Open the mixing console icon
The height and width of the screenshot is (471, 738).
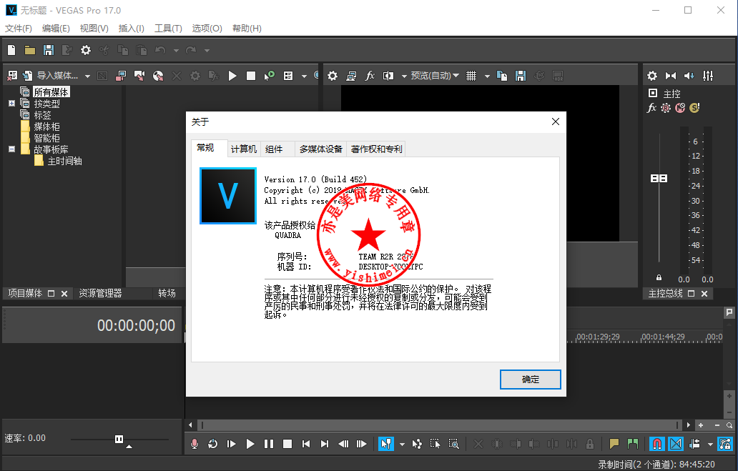pos(708,76)
